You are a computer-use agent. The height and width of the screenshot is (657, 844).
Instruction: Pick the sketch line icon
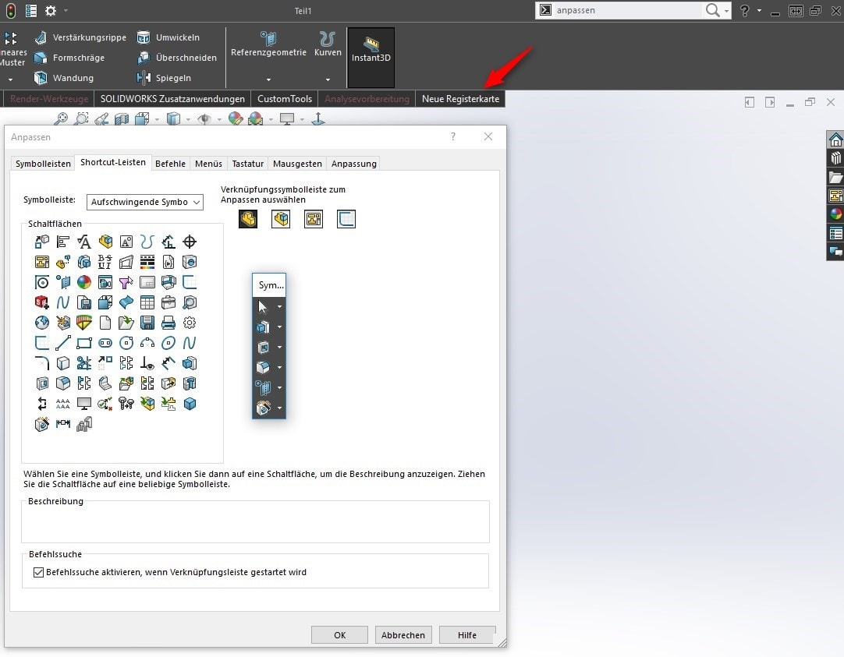point(63,343)
